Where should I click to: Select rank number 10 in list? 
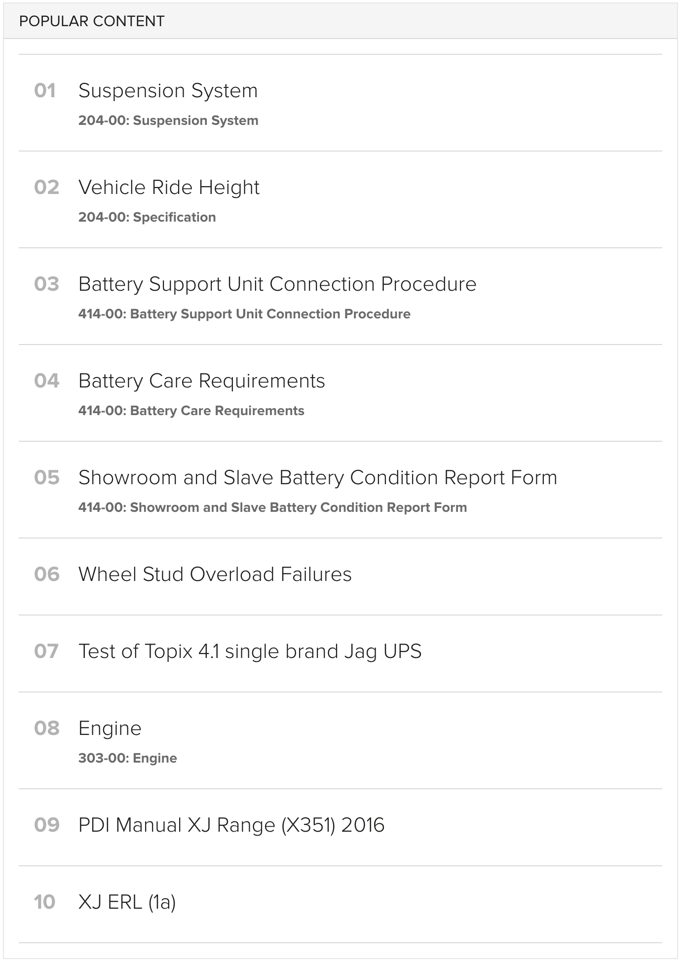click(45, 902)
